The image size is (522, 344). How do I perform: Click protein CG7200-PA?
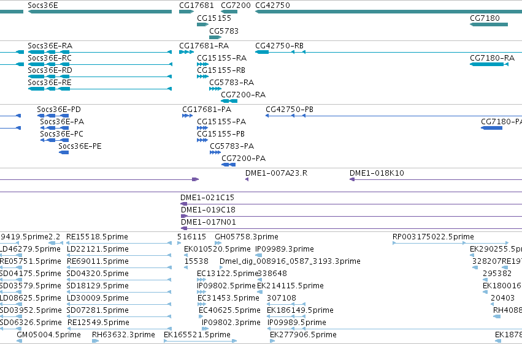(229, 165)
